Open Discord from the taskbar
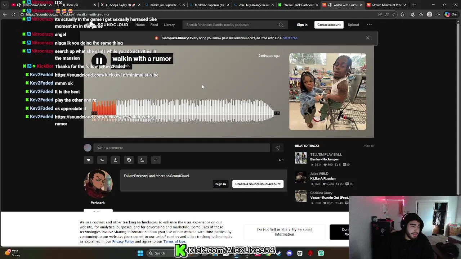Image resolution: width=461 pixels, height=259 pixels. (289, 253)
